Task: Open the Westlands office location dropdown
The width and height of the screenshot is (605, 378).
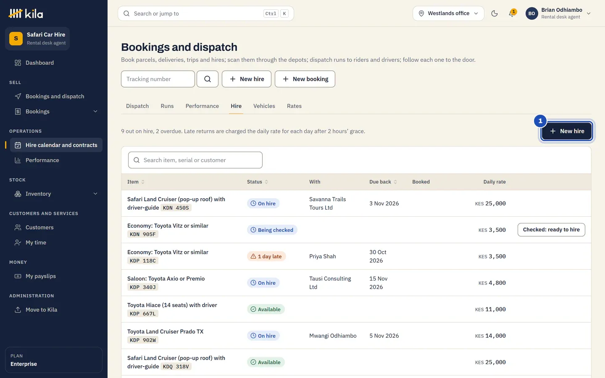Action: (448, 13)
